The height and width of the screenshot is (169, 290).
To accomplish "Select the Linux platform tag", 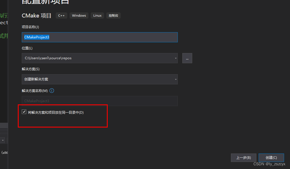I will click(97, 16).
